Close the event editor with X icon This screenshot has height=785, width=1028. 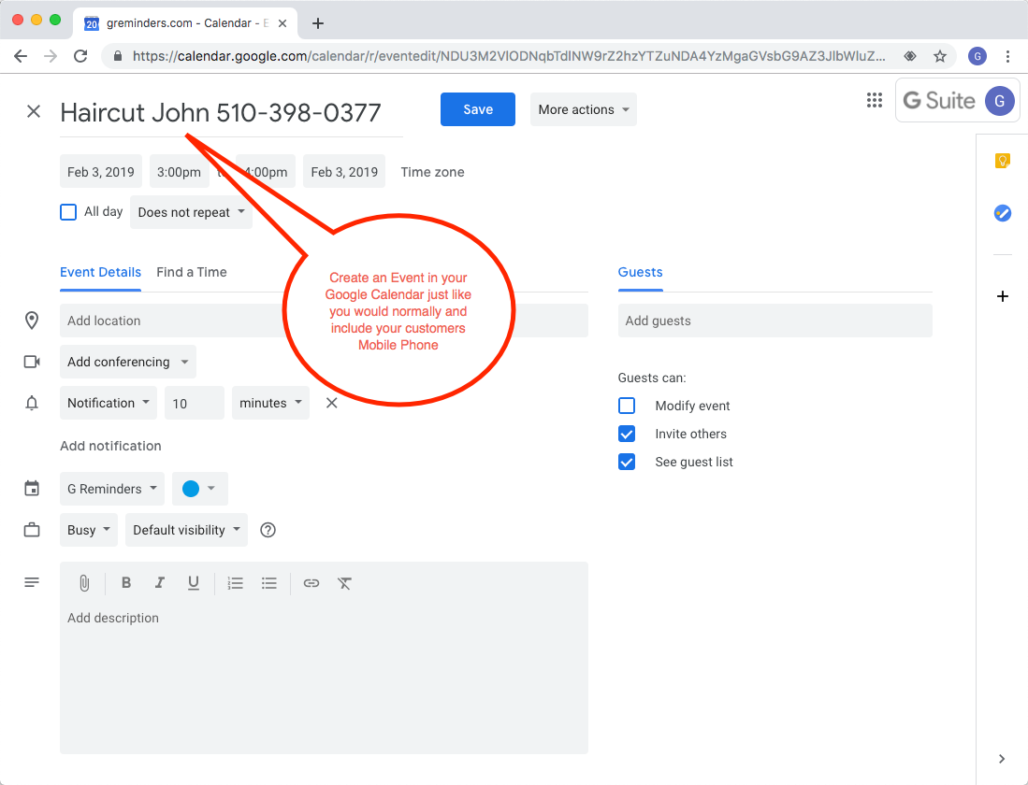coord(34,111)
